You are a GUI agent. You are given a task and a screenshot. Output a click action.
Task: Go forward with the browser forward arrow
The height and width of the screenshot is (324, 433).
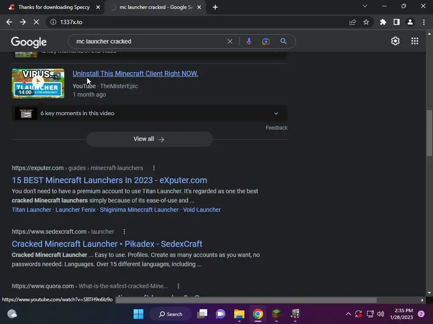[23, 22]
